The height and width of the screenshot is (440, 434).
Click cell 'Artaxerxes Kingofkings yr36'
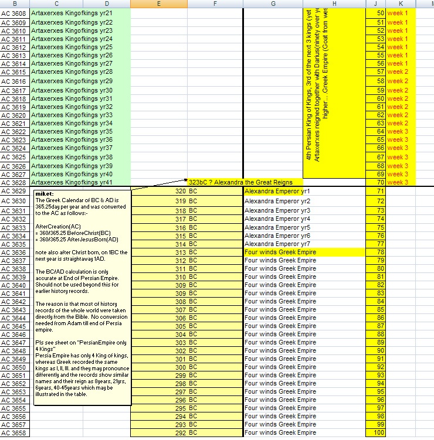[80, 140]
